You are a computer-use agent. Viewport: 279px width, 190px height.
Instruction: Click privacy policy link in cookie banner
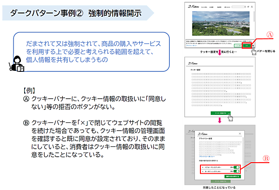point(192,45)
